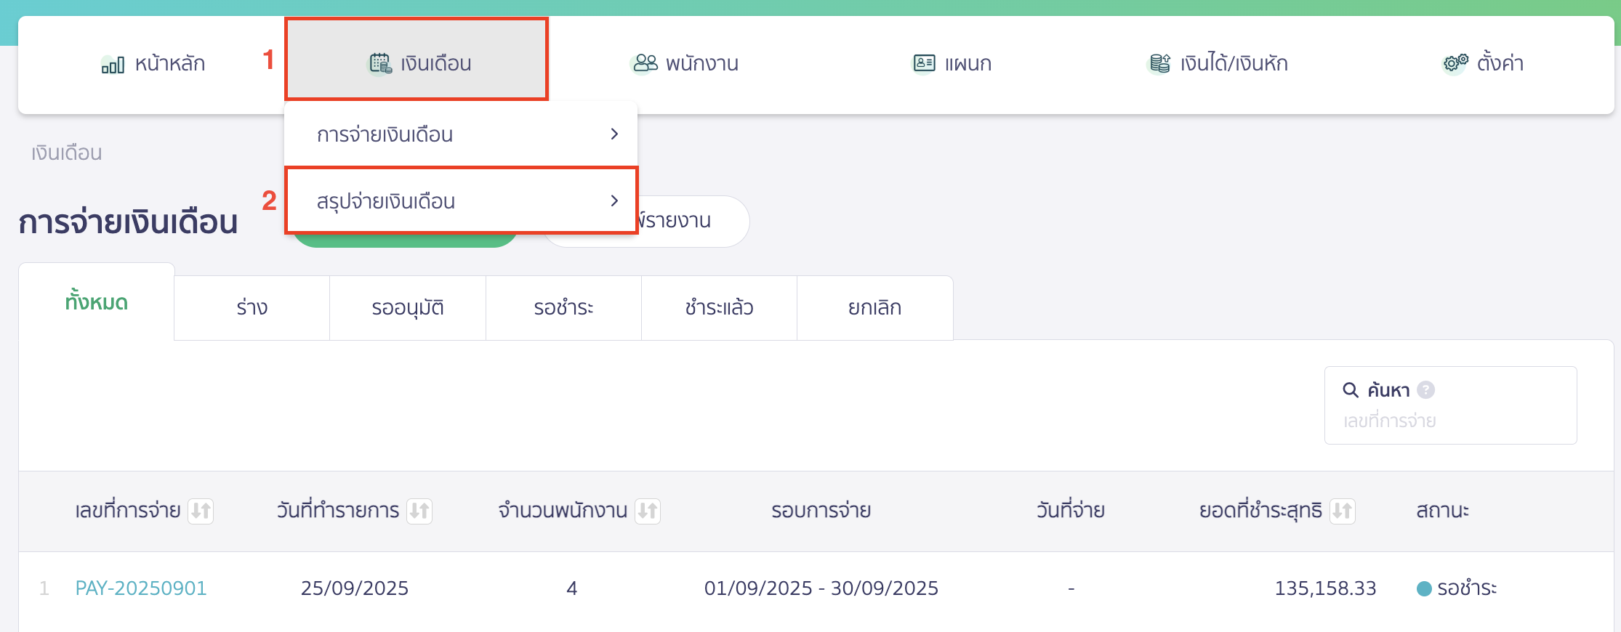This screenshot has width=1621, height=632.
Task: Open the พนักงาน employees icon
Action: [x=644, y=62]
